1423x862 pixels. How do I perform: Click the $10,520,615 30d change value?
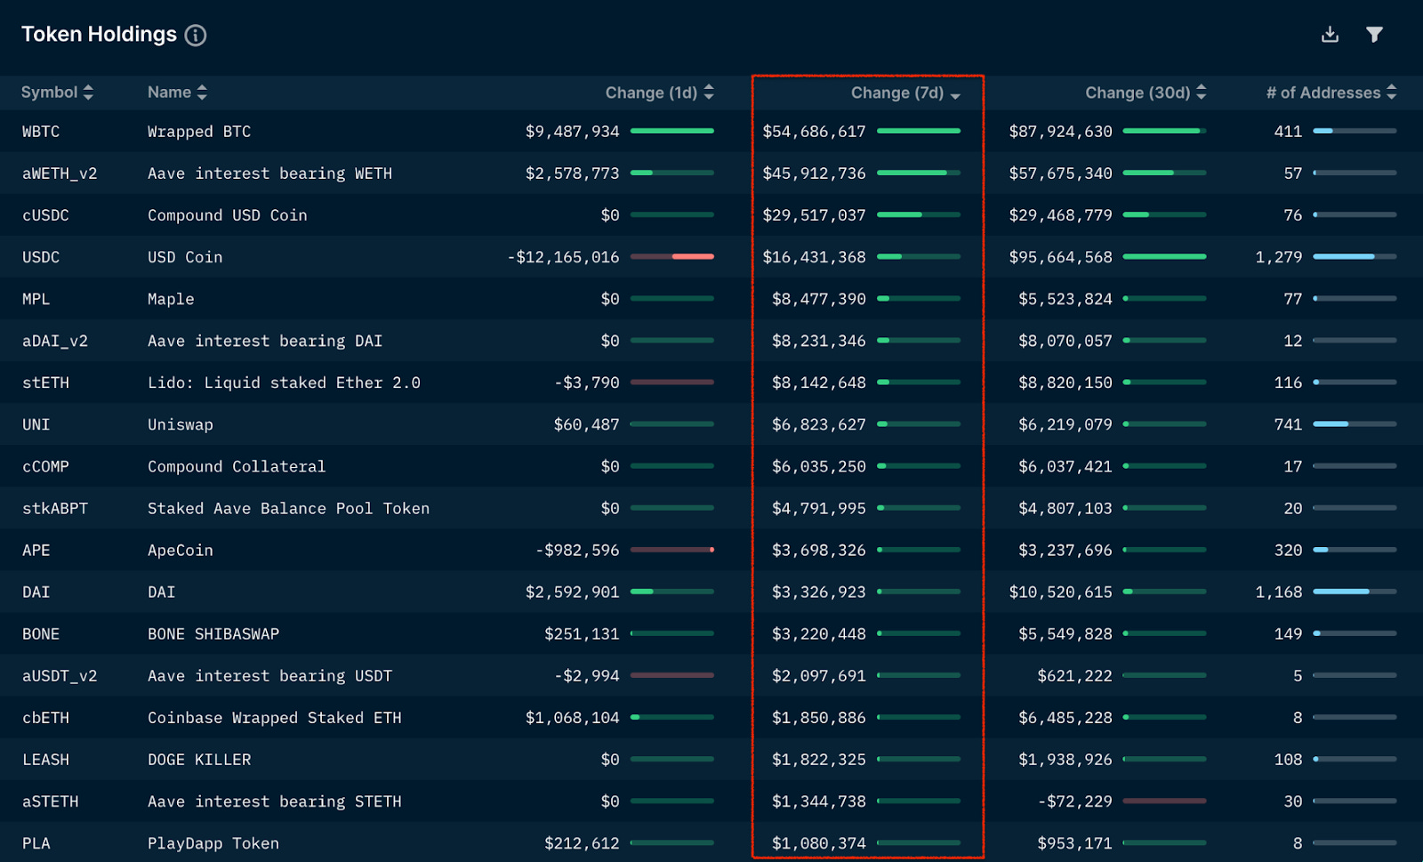click(x=1060, y=592)
